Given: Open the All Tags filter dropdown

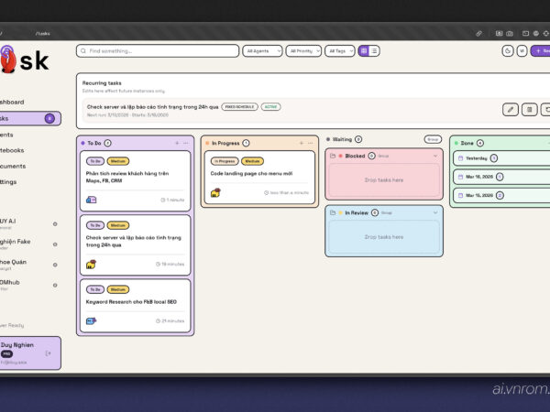Looking at the screenshot, I should (340, 51).
